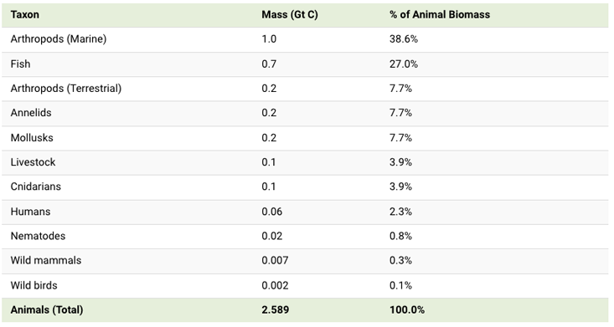Select the Arthropods (Marine) row label
614x327 pixels.
click(x=59, y=39)
